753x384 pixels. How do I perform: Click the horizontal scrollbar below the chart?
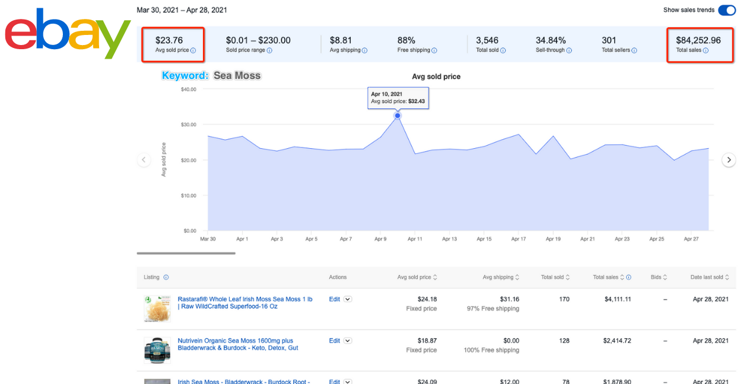(186, 253)
